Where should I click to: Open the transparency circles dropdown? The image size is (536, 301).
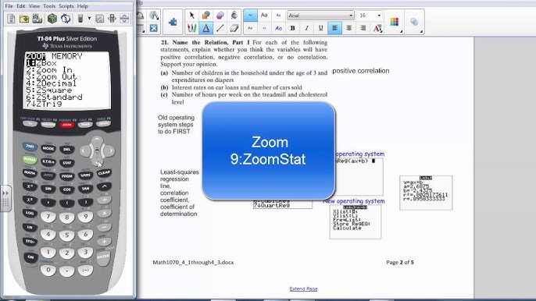tap(414, 22)
